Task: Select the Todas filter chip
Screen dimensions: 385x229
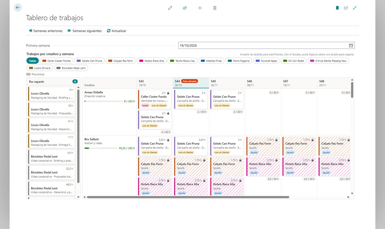Action: pos(32,61)
